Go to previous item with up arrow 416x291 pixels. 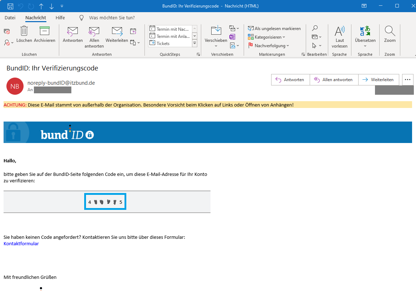pos(41,6)
